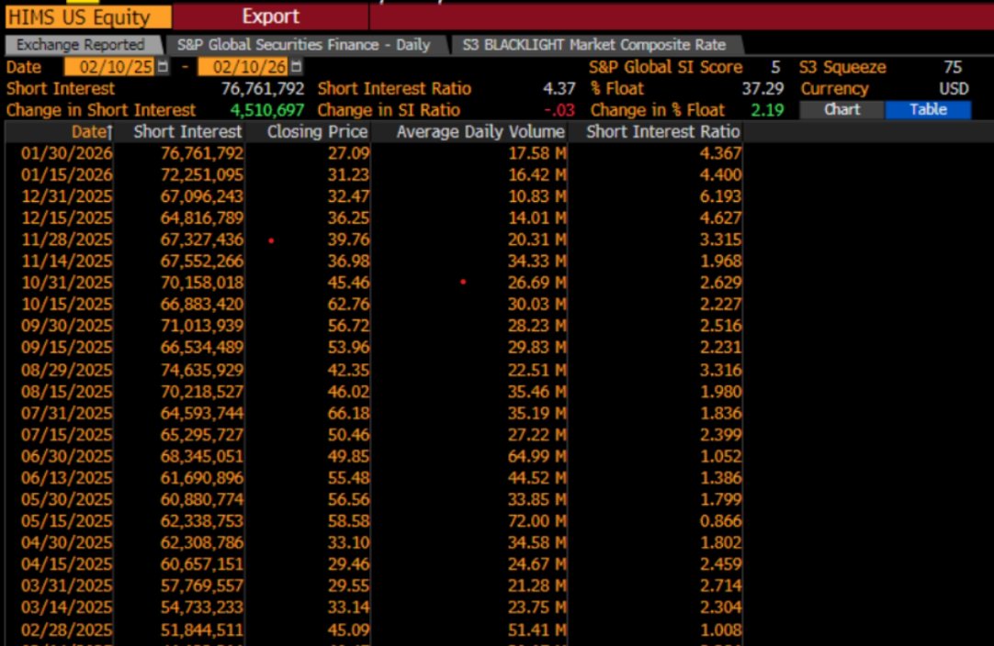
Task: Switch to Chart view
Action: 842,109
